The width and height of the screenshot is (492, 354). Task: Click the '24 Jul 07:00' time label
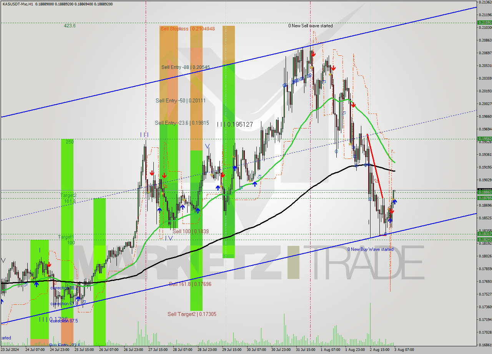click(35, 350)
